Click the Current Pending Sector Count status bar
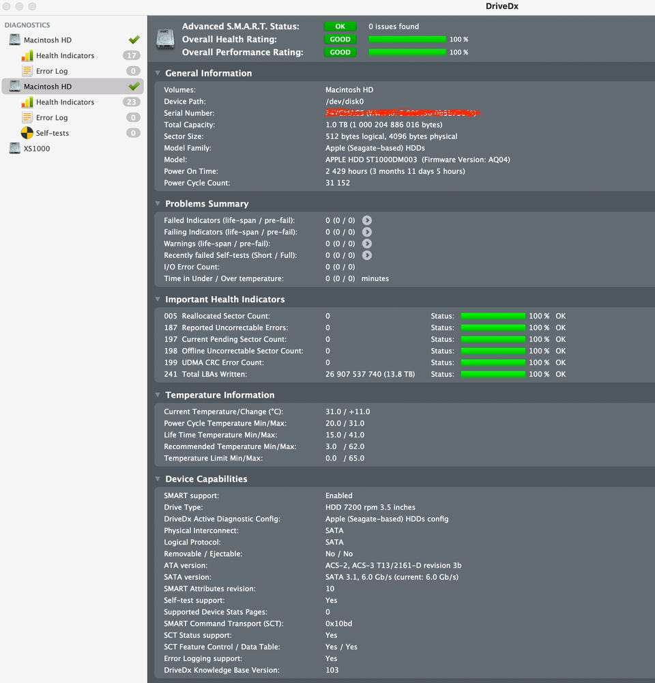 493,339
